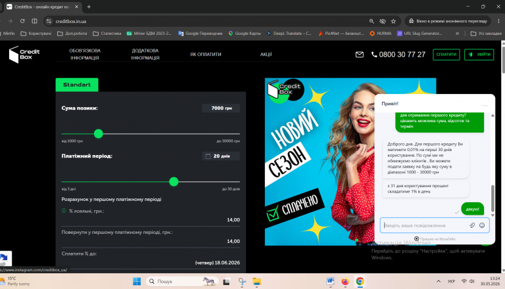Switch the УКР keyboard language indicator
505x289 pixels.
(x=451, y=281)
